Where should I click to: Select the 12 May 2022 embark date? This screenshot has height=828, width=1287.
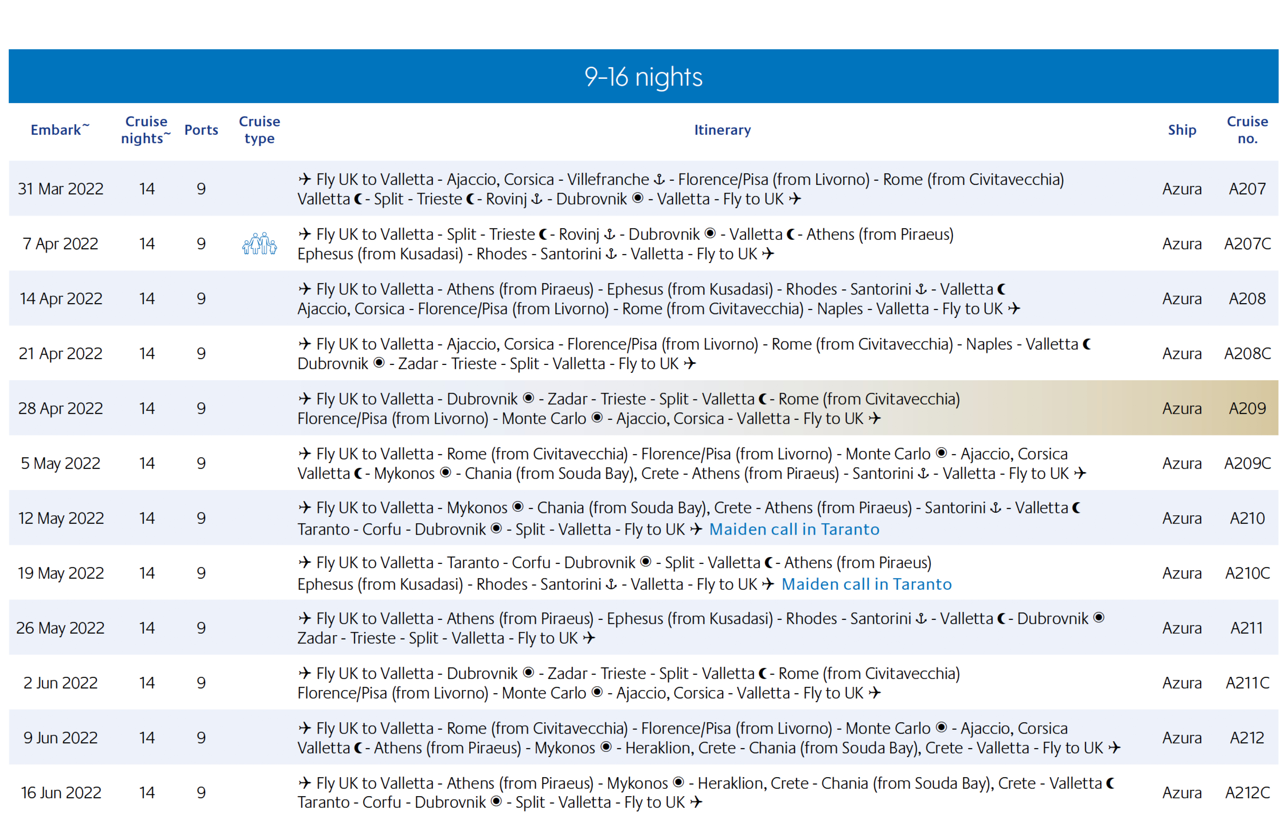coord(61,518)
